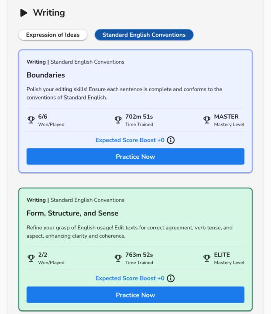Click the 2/2 Won/Played trophy icon

31,258
